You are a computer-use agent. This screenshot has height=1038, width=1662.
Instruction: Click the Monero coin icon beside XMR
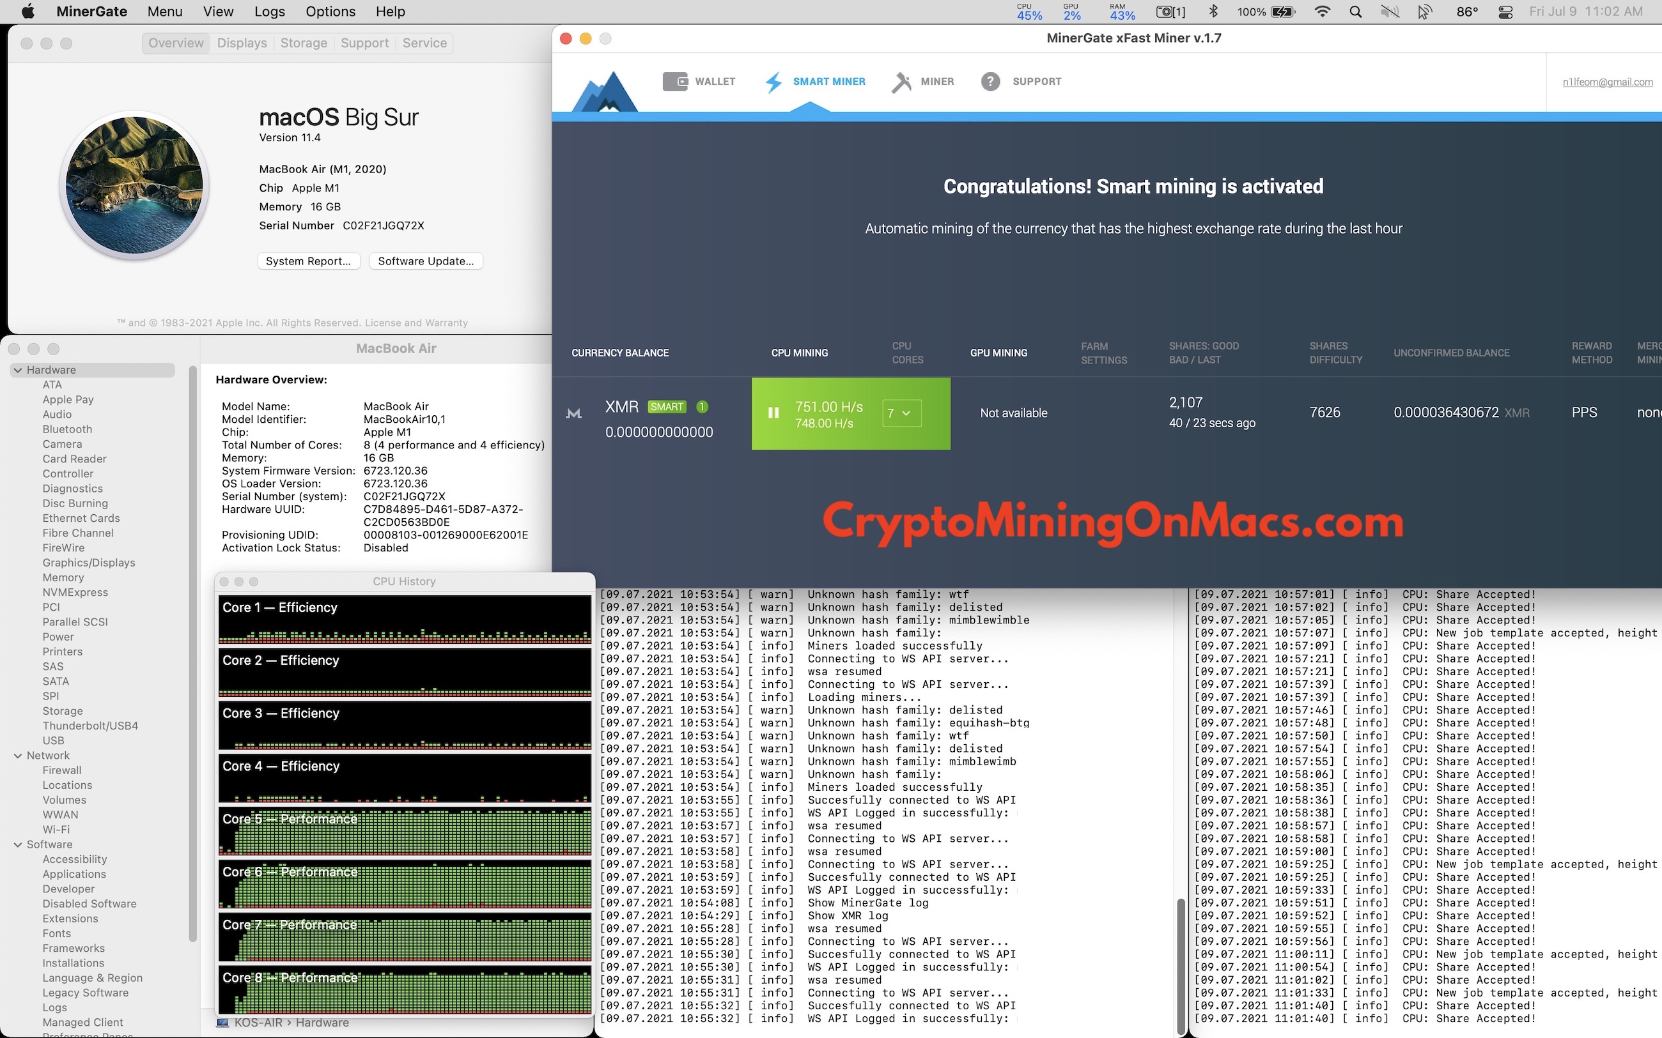point(573,413)
